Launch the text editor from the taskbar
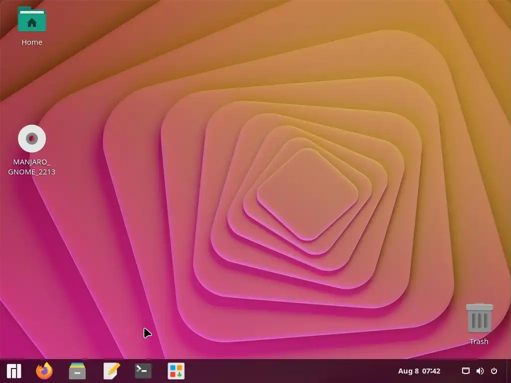511x383 pixels. [x=111, y=371]
